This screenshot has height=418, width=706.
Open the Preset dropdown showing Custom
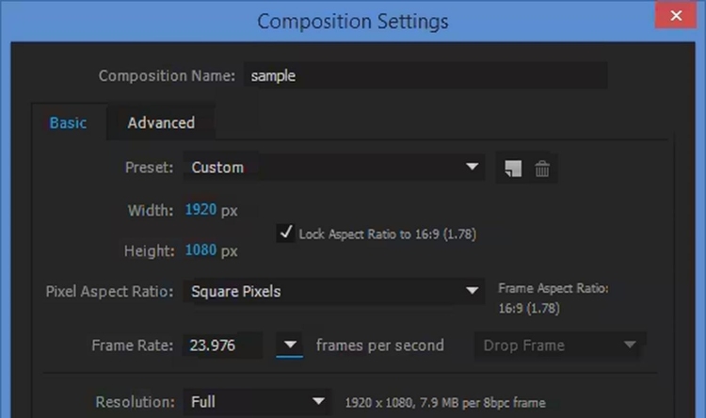pos(334,168)
